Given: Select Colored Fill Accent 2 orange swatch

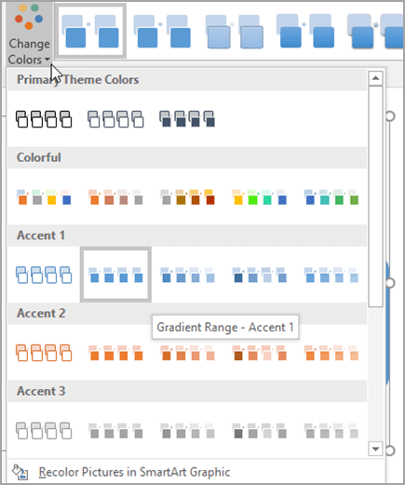Looking at the screenshot, I should pos(115,353).
